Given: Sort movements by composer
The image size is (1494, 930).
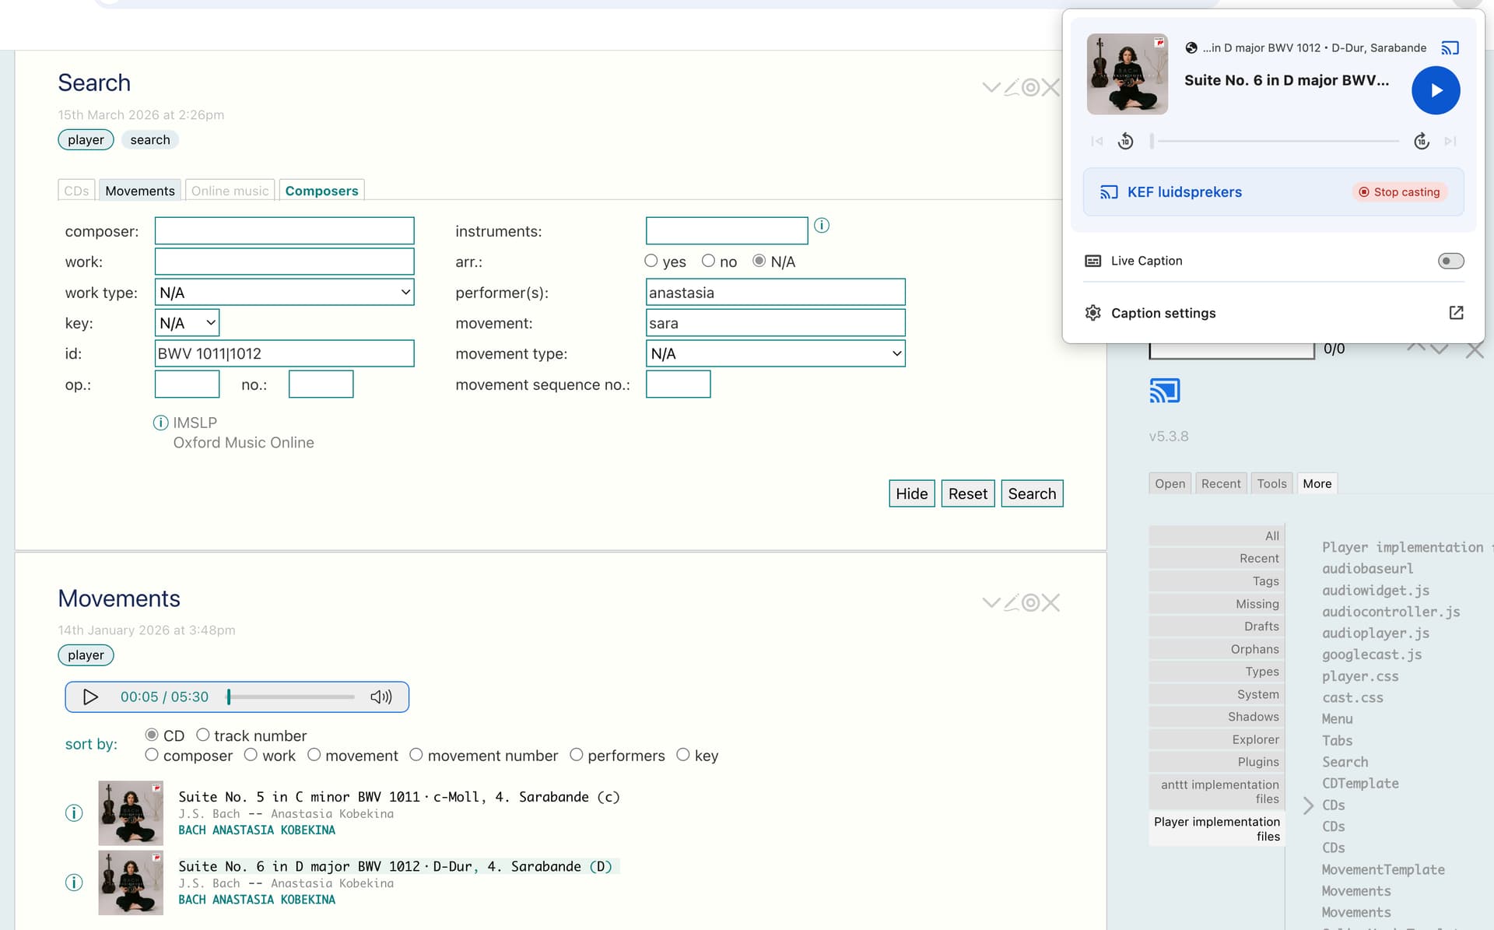Looking at the screenshot, I should 152,755.
